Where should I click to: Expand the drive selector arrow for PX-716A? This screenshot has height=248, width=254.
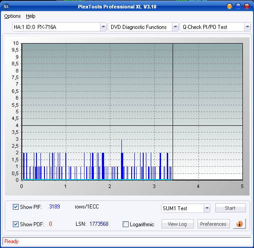[x=103, y=27]
